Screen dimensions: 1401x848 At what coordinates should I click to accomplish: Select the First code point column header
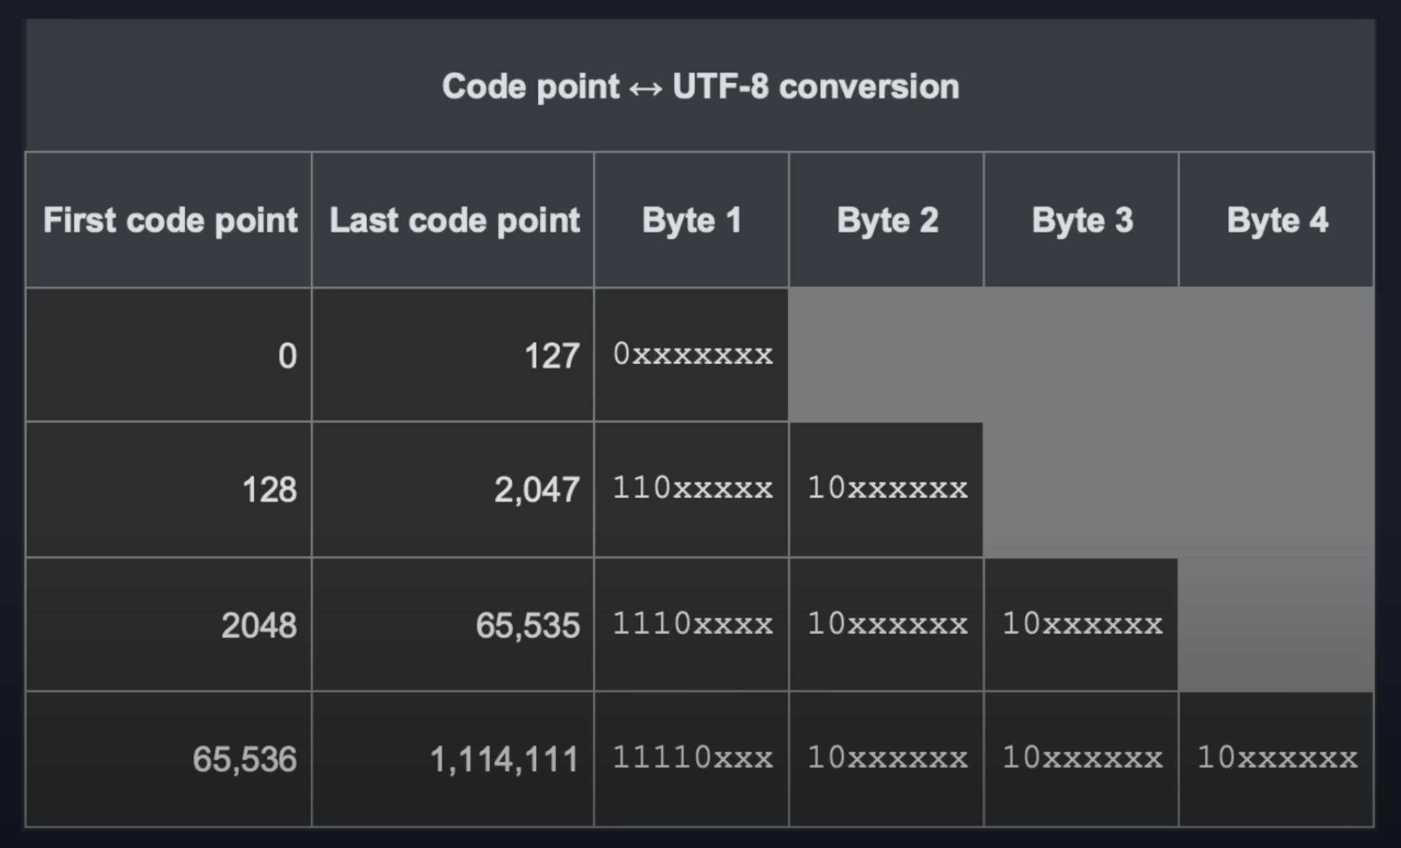pos(169,220)
